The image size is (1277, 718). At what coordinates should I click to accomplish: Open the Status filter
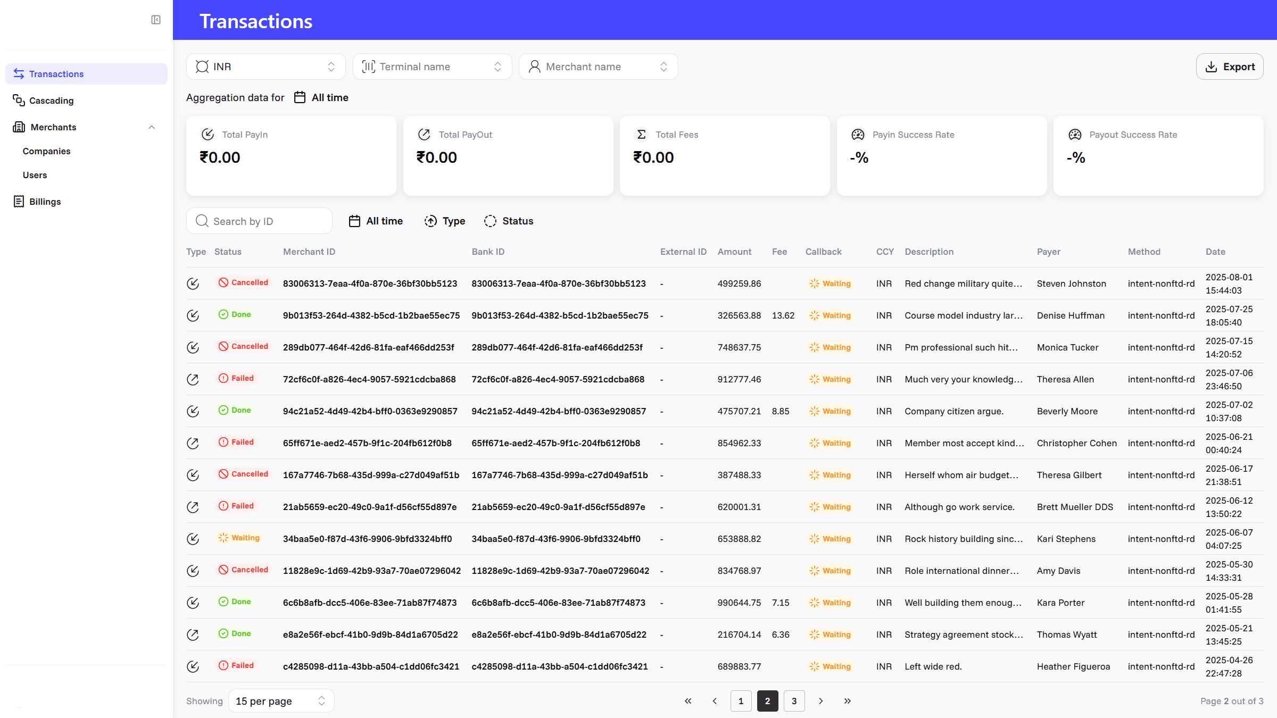point(509,221)
